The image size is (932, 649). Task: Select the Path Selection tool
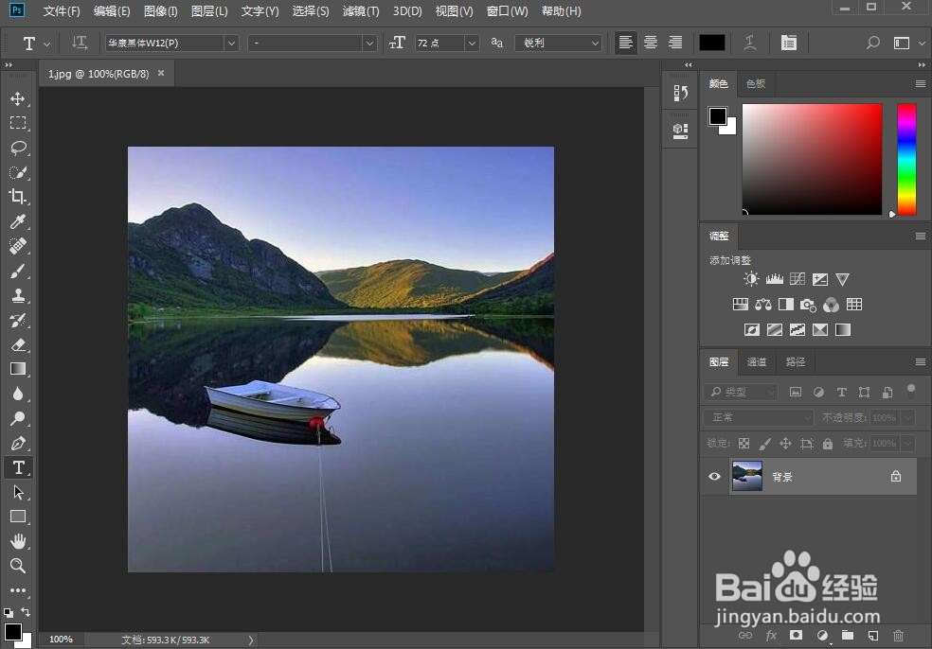pyautogui.click(x=18, y=492)
